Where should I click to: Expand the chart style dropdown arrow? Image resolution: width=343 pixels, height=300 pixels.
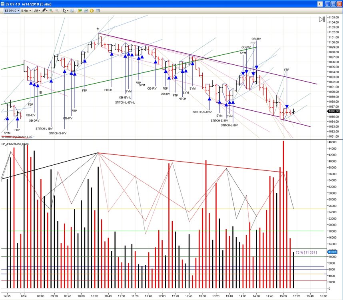pyautogui.click(x=39, y=10)
